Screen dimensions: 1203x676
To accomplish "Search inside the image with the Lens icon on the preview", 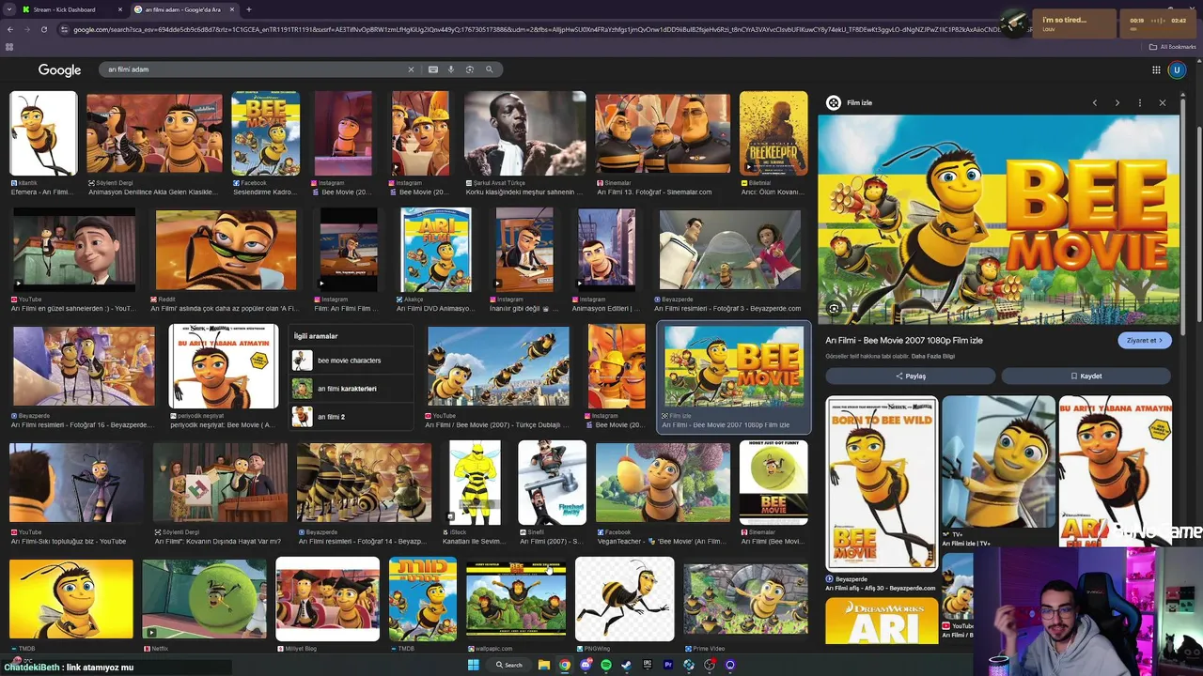I will (x=834, y=308).
